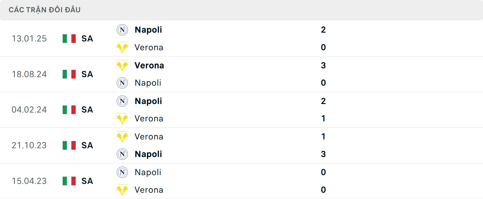Open the SA league label for the 13.01.25 match
This screenshot has width=483, height=199.
coord(87,38)
